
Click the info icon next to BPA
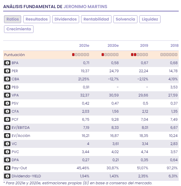tap(7, 63)
